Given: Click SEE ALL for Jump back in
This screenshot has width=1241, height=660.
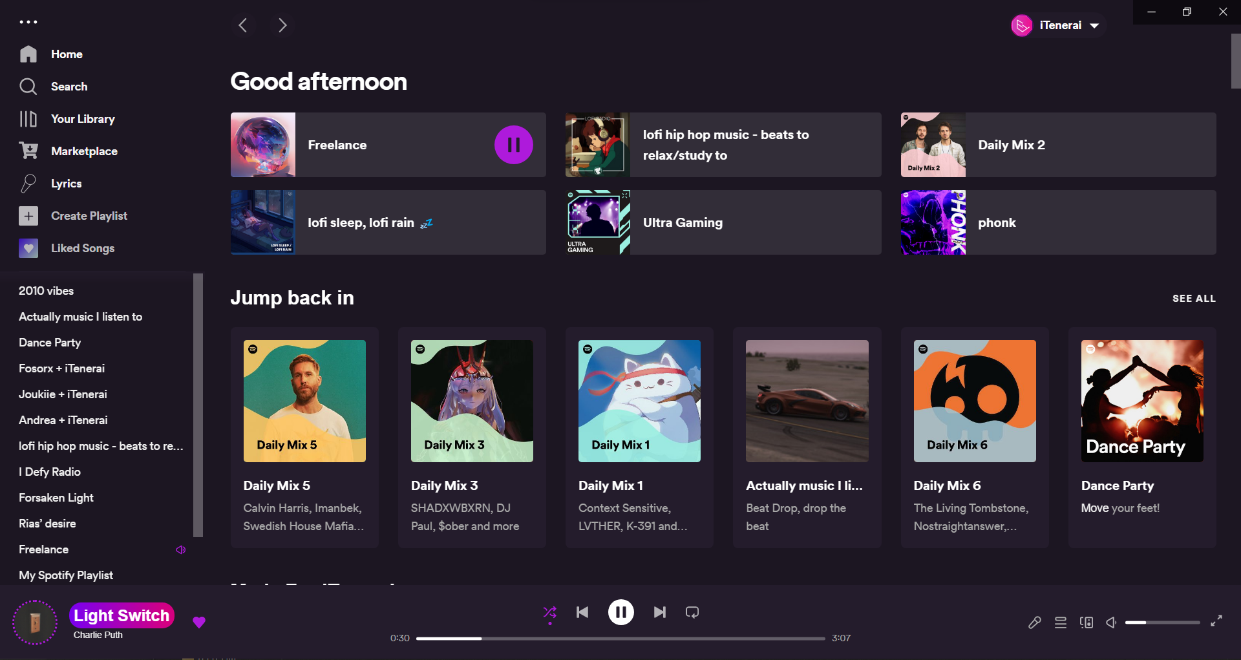Looking at the screenshot, I should (1194, 299).
